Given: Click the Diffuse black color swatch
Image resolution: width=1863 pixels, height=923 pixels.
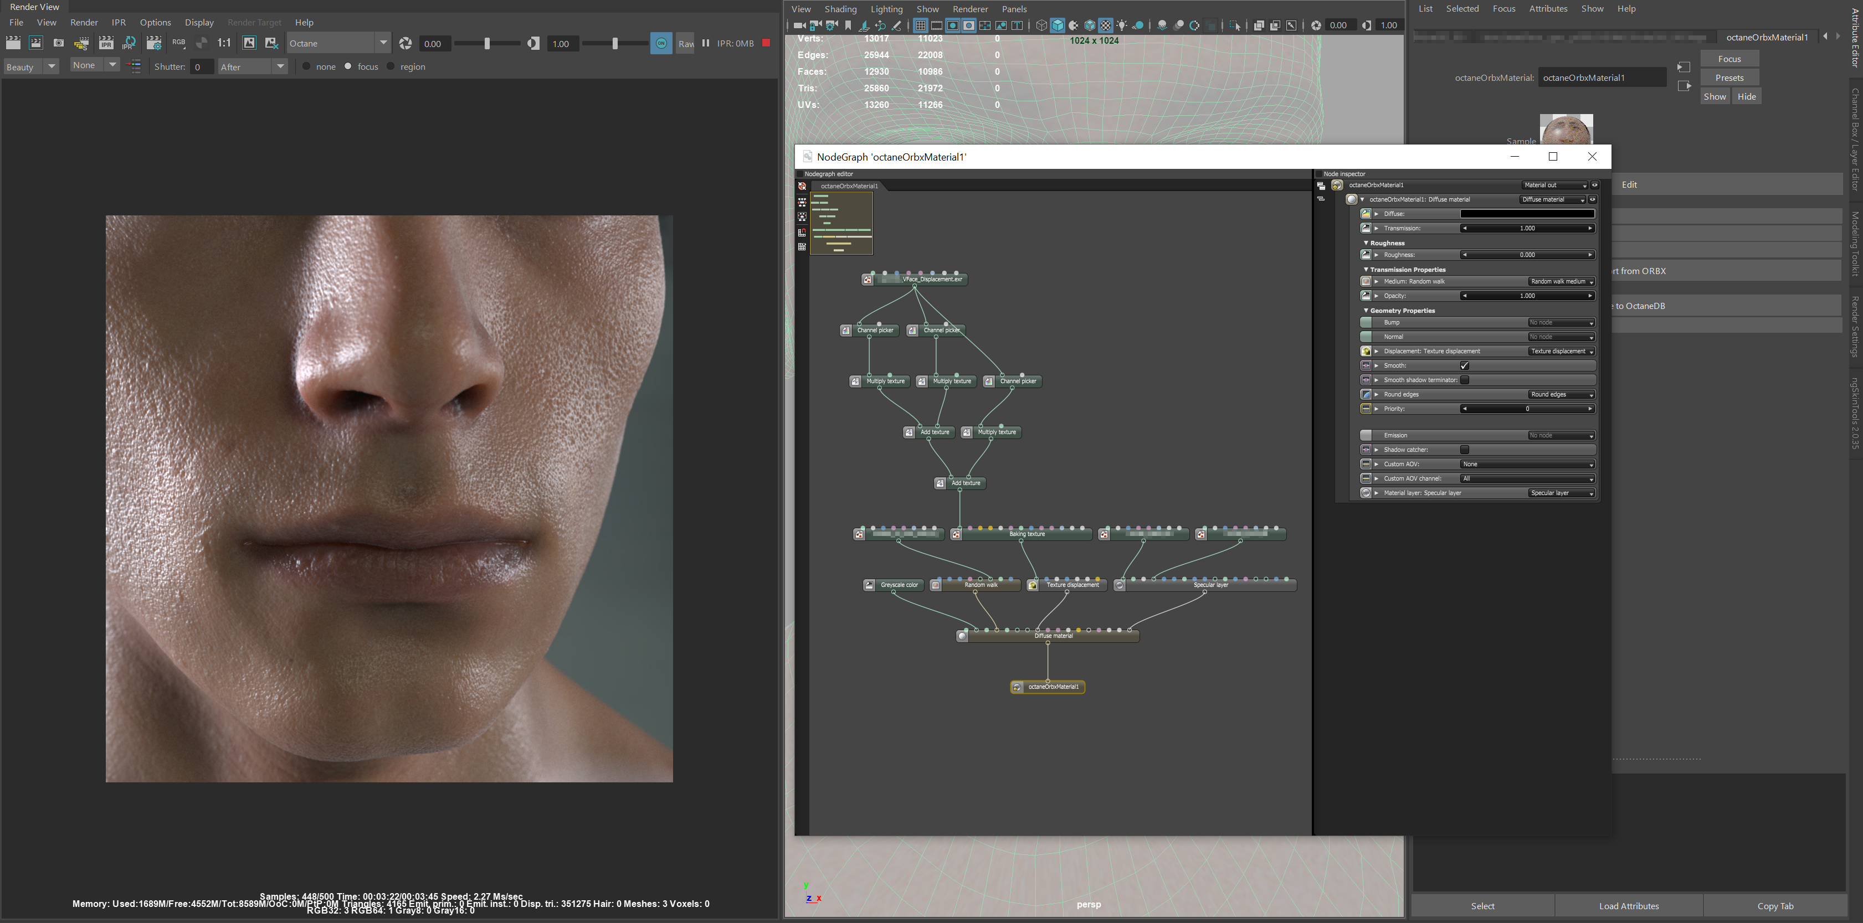Looking at the screenshot, I should [x=1527, y=214].
